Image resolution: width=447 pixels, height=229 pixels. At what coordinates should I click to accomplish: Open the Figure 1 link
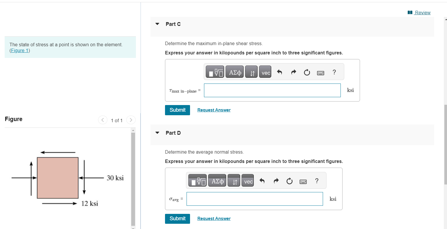20,50
